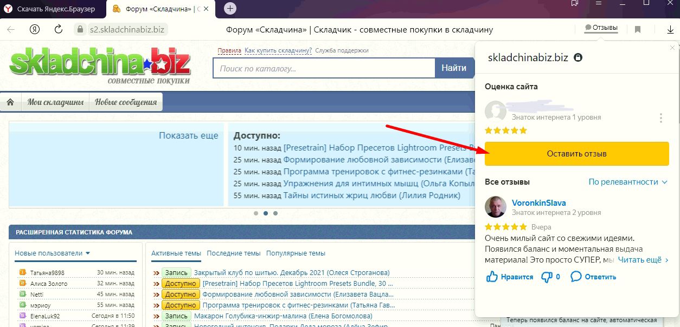Image resolution: width=680 pixels, height=327 pixels.
Task: Close the site reviews popup
Action: click(673, 48)
